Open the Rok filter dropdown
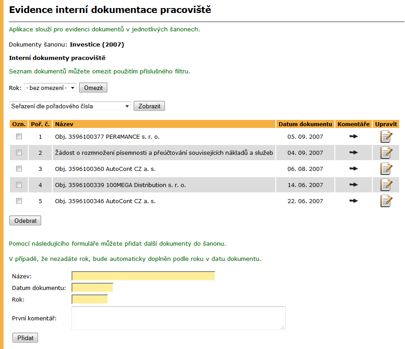405x349 pixels. (x=51, y=88)
